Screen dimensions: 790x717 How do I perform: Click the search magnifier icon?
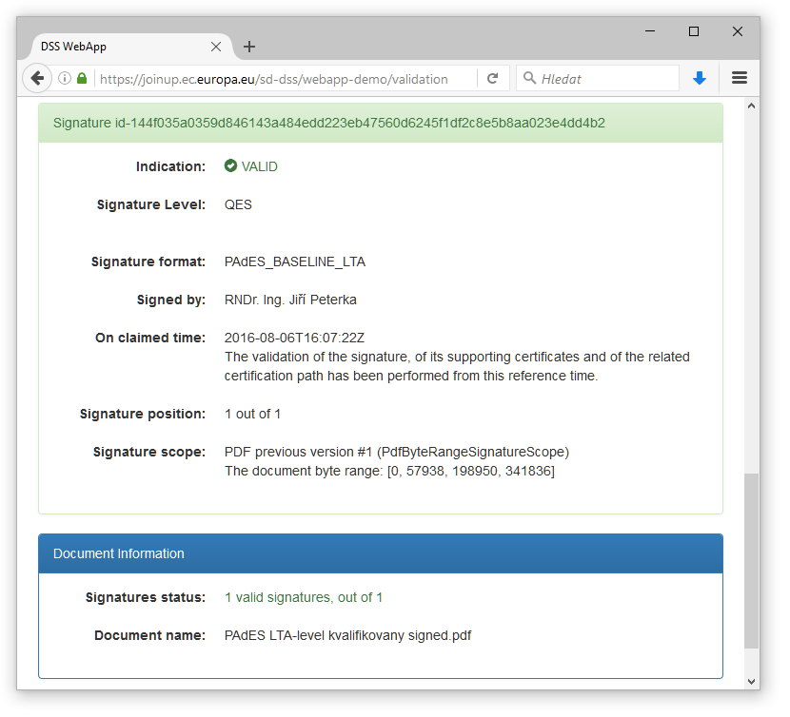(529, 78)
